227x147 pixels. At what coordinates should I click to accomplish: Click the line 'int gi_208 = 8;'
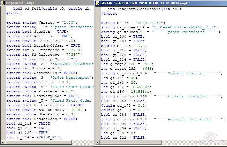[118, 133]
